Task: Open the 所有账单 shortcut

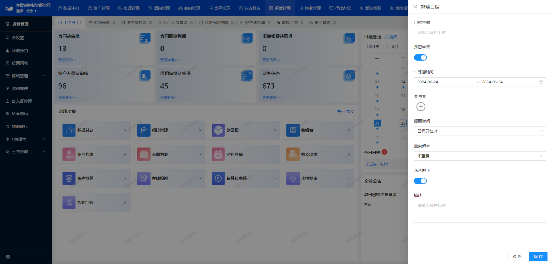Action: pos(244,154)
